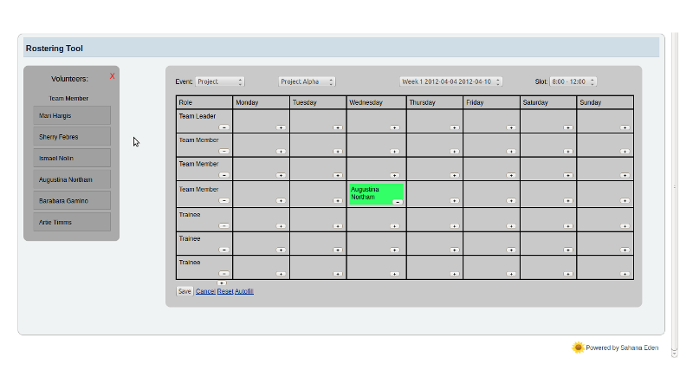Click the minus button in Team Leader row

tap(223, 127)
